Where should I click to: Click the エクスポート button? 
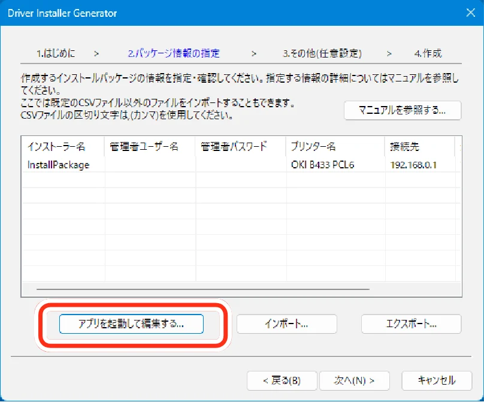coord(411,324)
